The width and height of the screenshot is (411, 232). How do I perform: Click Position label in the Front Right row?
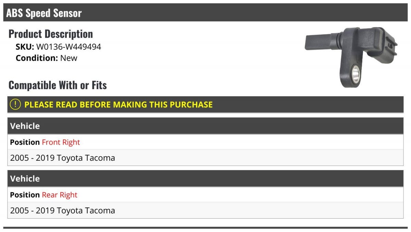25,142
